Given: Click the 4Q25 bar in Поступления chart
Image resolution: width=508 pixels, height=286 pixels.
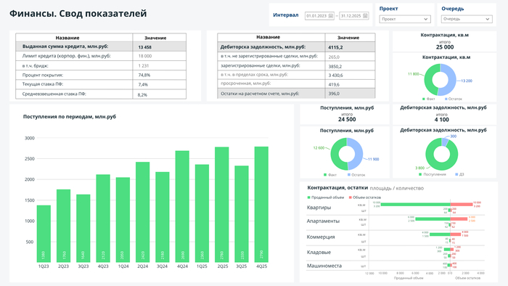Looking at the screenshot, I should click(x=261, y=205).
